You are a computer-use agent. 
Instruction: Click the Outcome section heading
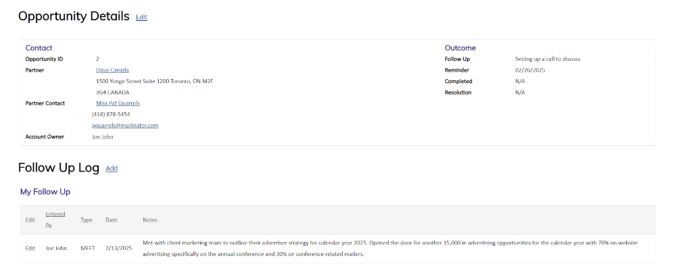coord(460,48)
